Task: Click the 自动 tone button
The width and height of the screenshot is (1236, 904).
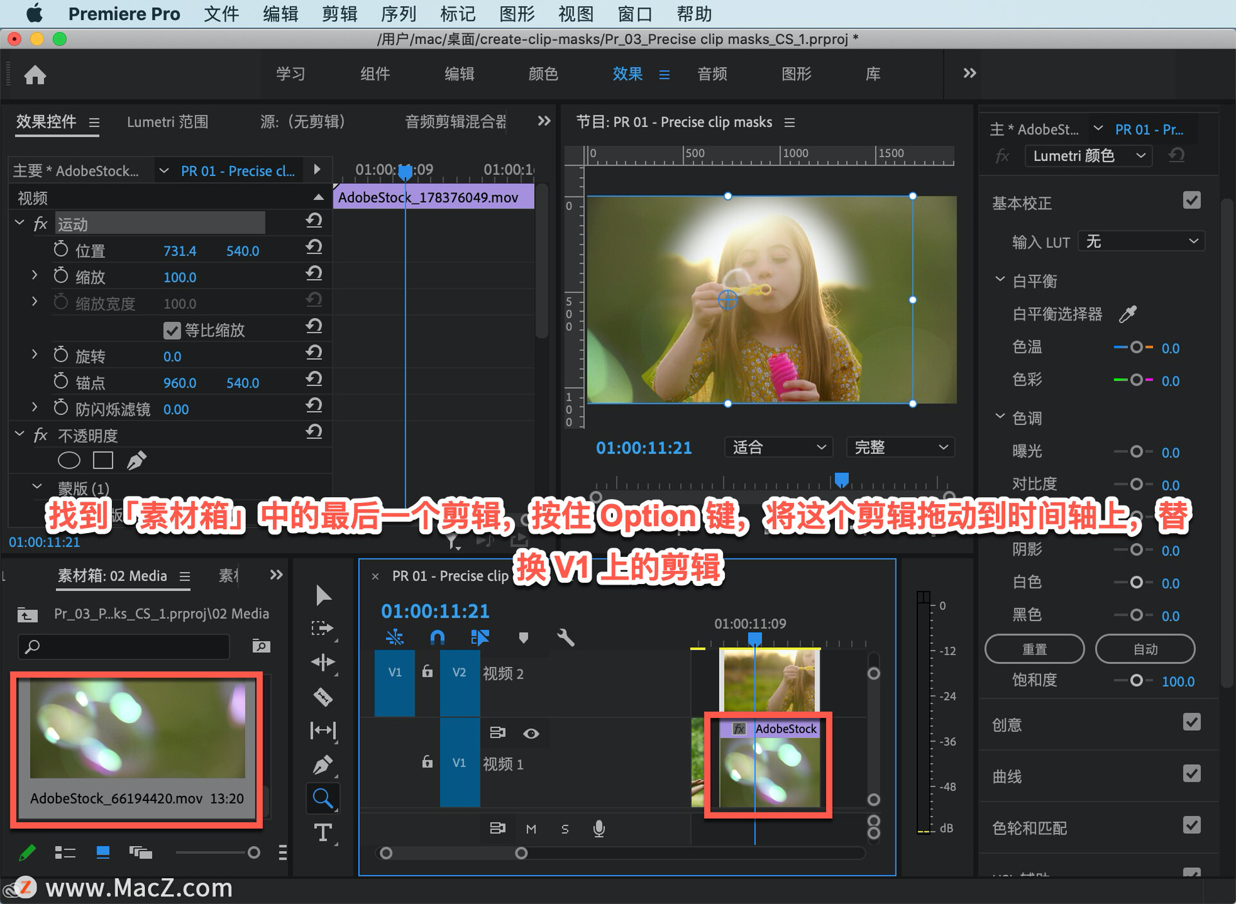Action: [1145, 649]
